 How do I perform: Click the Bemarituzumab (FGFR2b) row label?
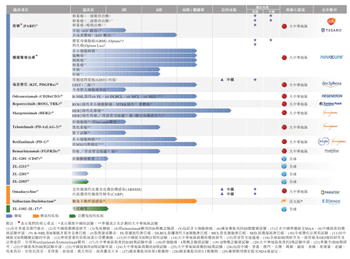point(36,151)
